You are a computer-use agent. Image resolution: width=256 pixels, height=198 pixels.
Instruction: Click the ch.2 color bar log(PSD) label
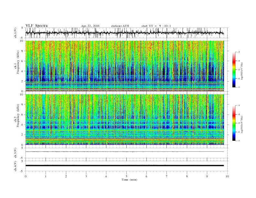tap(242, 124)
